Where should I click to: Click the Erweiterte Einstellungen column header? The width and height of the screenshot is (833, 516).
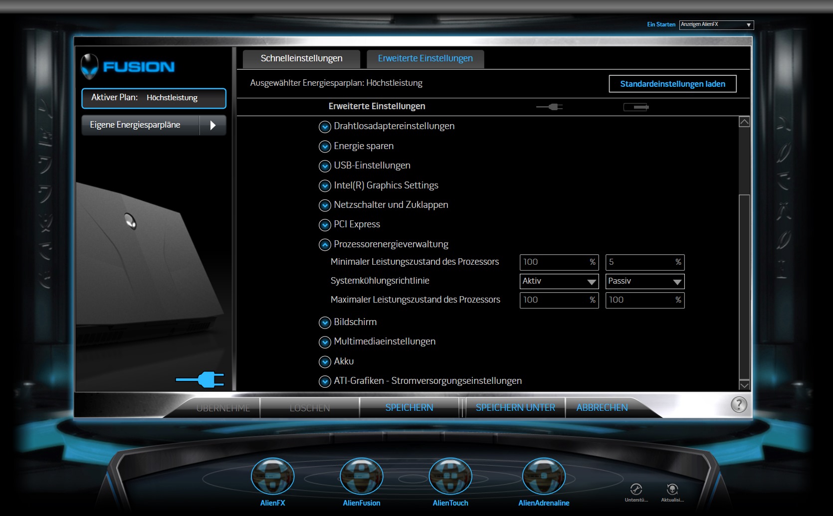377,106
